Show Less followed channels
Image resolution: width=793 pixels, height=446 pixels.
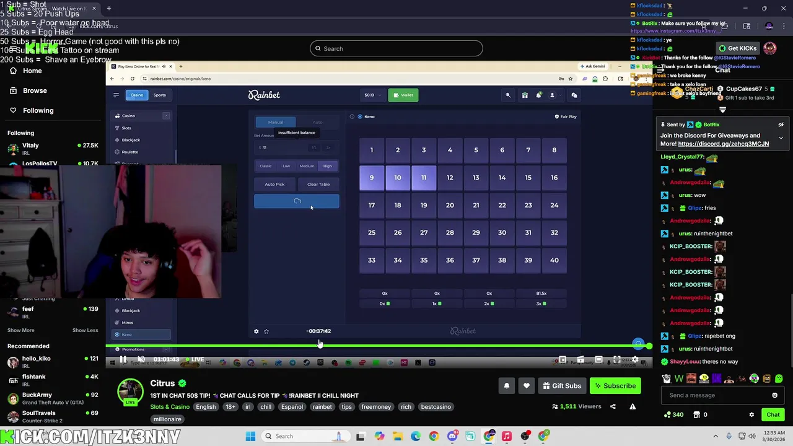(x=85, y=330)
